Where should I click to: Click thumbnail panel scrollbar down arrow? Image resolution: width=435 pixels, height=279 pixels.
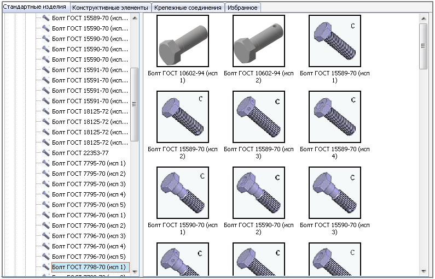424,271
